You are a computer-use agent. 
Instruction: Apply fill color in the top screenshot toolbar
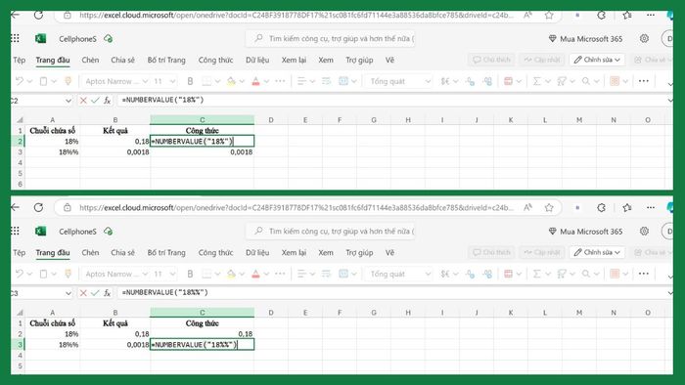pos(231,81)
